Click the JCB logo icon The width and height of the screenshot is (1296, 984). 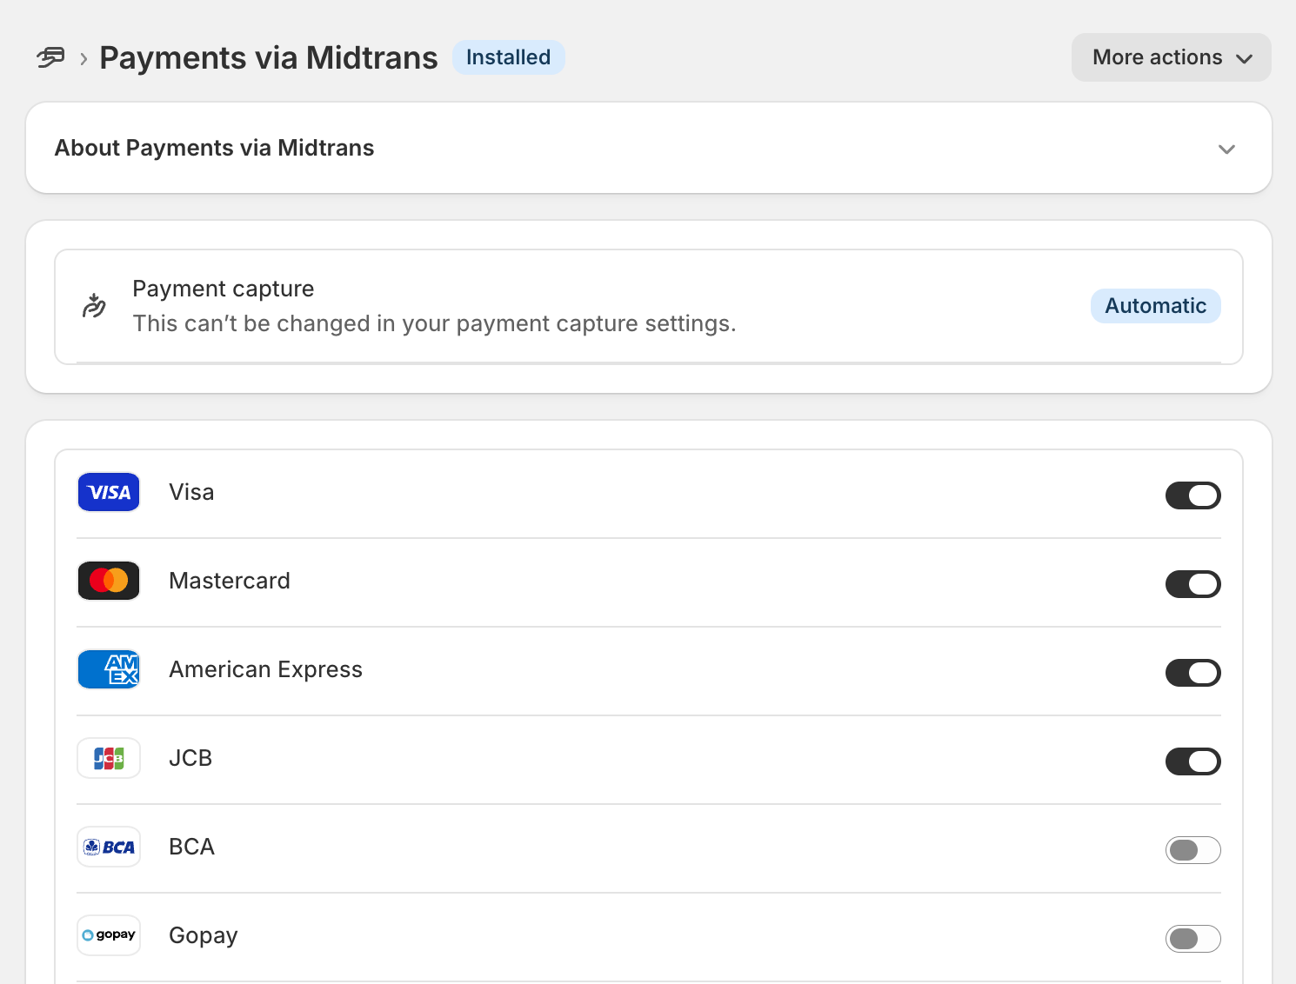point(109,758)
